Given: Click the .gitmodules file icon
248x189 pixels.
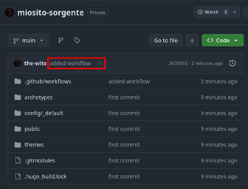Looking at the screenshot, I should point(18,161).
